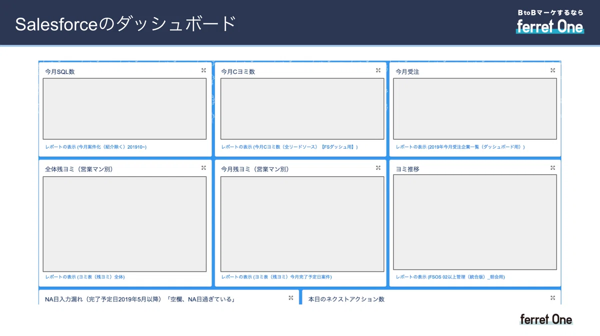Click the 今月受注 chart area
This screenshot has height=336, width=600.
tap(475, 109)
